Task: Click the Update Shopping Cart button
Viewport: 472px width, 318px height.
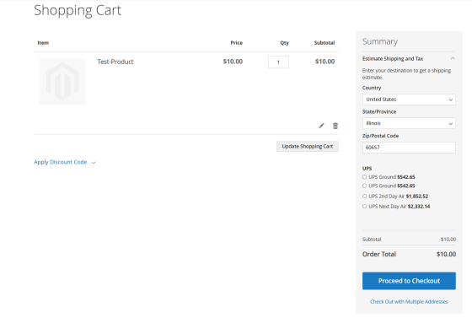Action: tap(308, 147)
